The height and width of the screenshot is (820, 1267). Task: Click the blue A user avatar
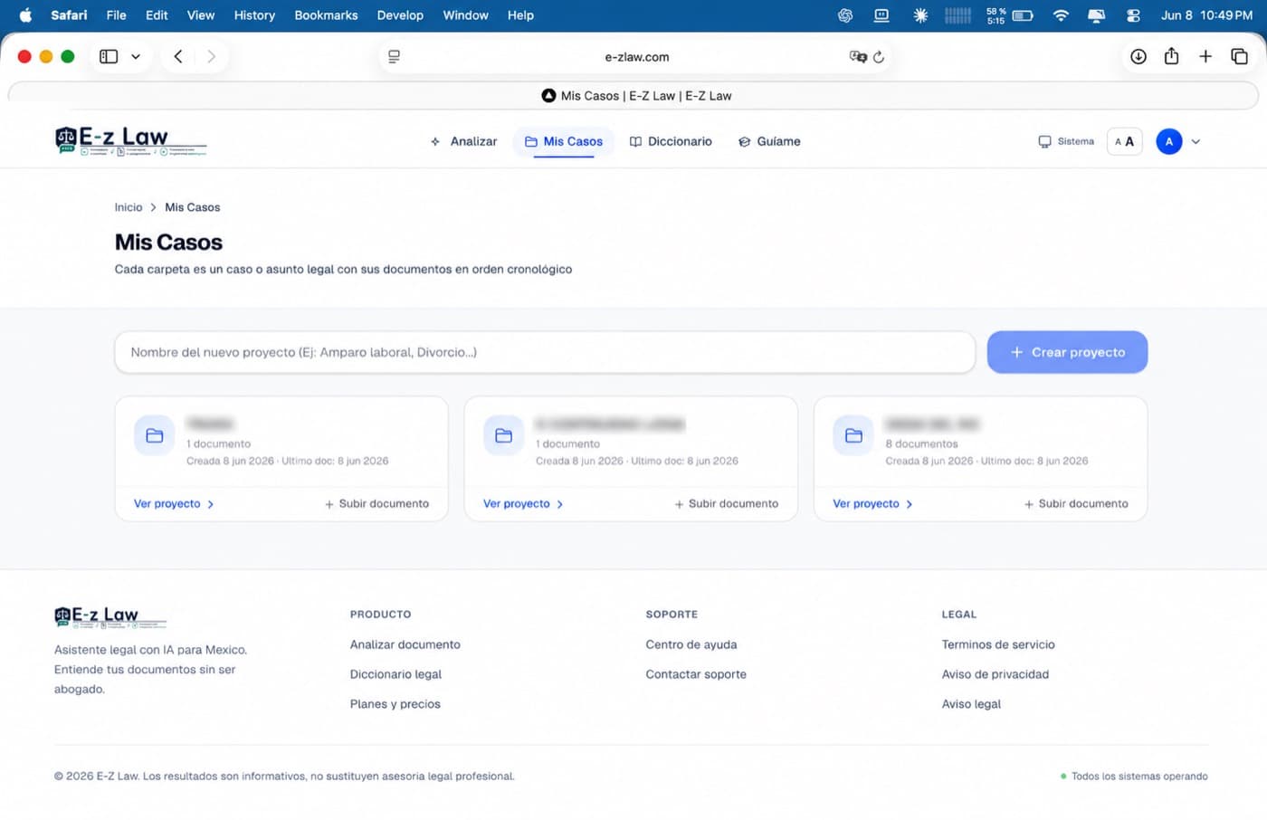pyautogui.click(x=1168, y=141)
